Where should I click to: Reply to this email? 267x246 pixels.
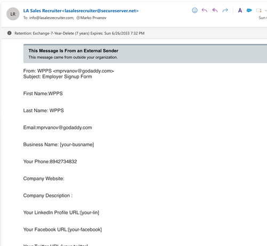pyautogui.click(x=205, y=11)
